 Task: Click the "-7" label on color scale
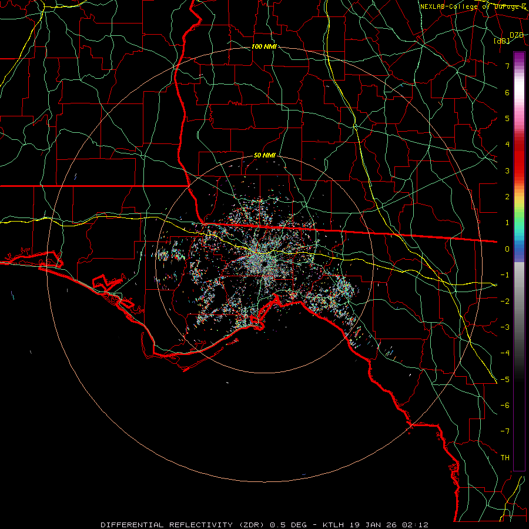click(x=505, y=431)
